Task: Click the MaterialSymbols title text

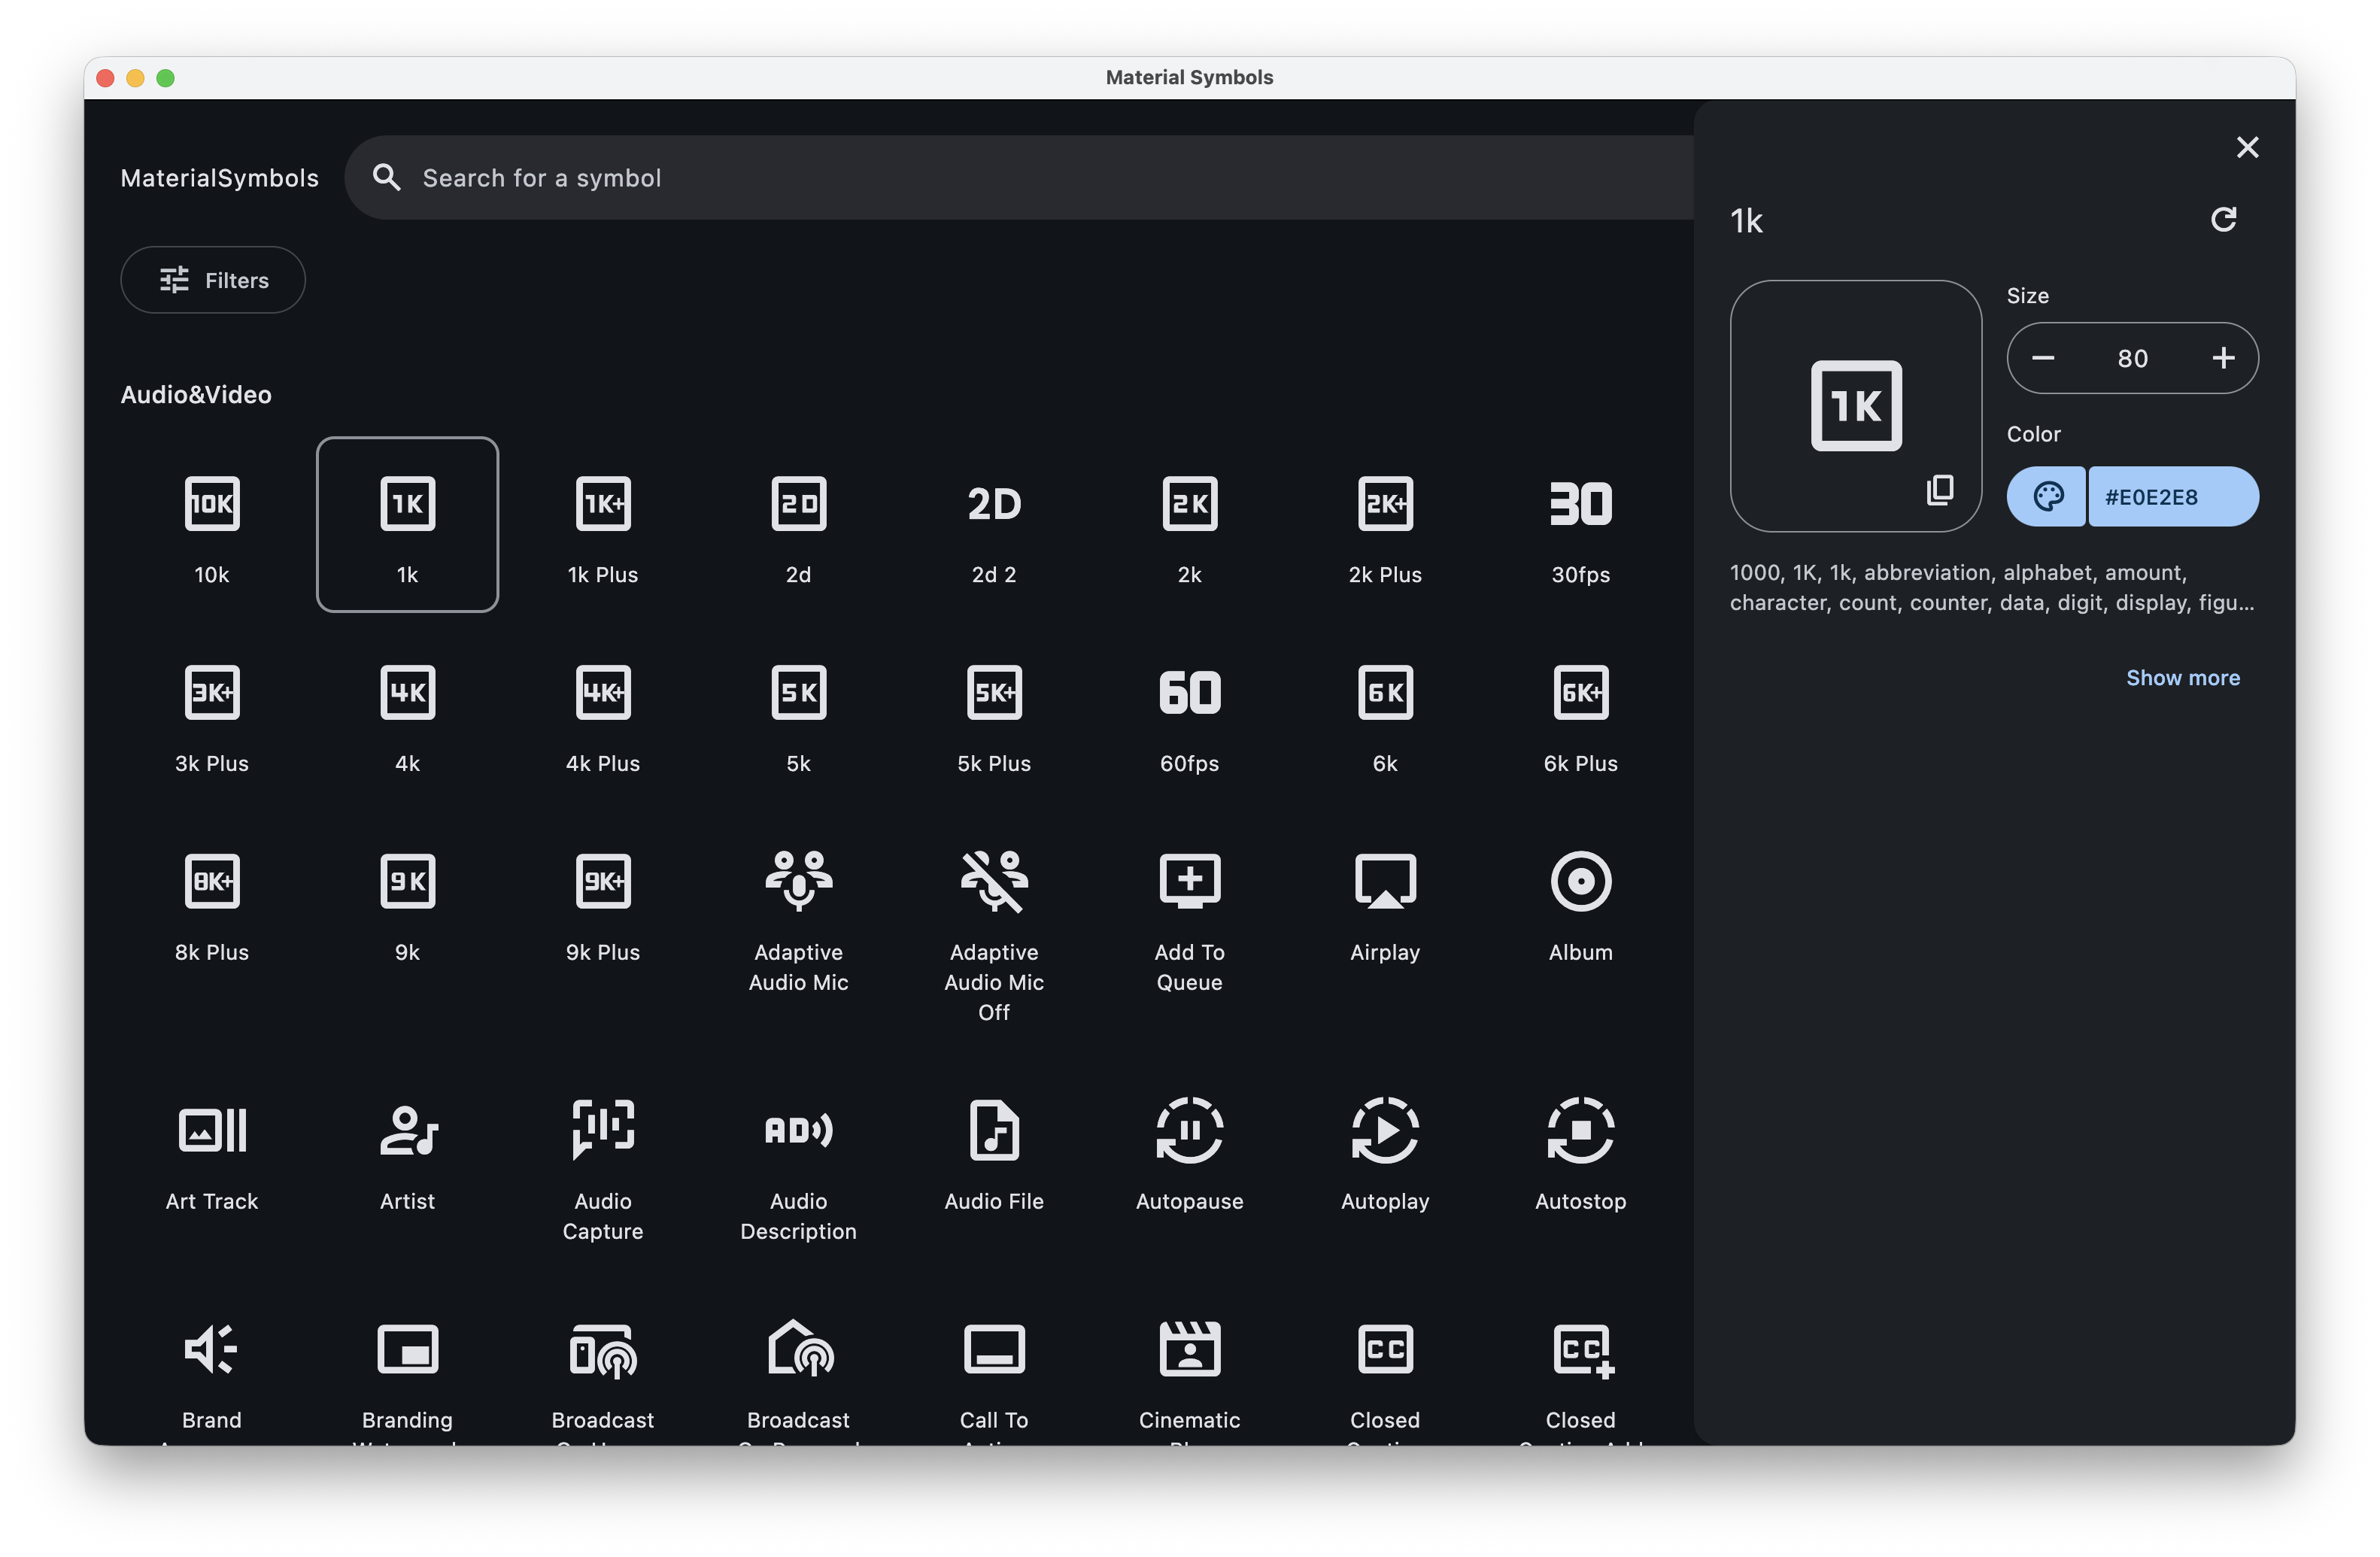Action: (220, 178)
